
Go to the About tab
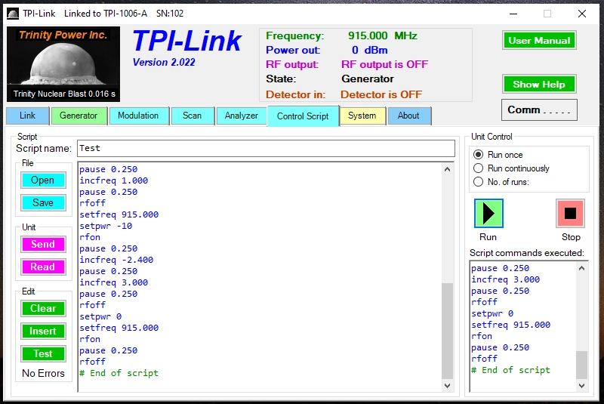click(408, 116)
